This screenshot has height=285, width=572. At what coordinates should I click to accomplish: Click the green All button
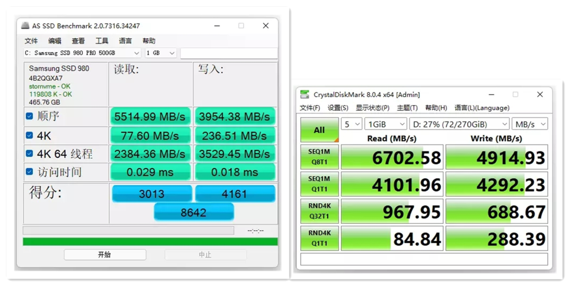click(320, 130)
